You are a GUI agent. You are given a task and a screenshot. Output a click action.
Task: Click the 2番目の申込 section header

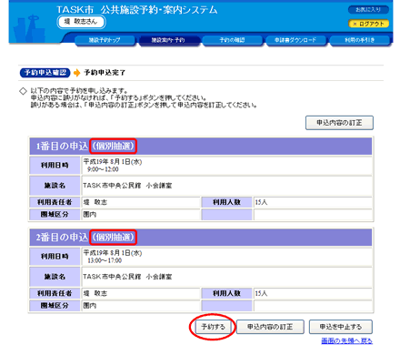tap(201, 238)
